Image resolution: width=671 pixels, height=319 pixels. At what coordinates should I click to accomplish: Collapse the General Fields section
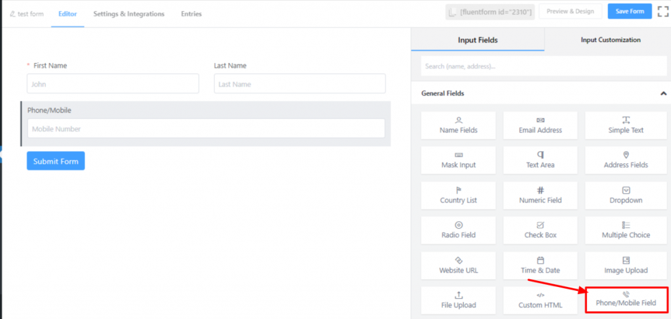tap(663, 93)
